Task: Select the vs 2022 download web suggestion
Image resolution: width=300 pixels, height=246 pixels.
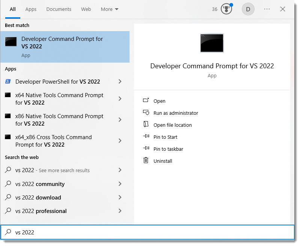Action: point(38,197)
